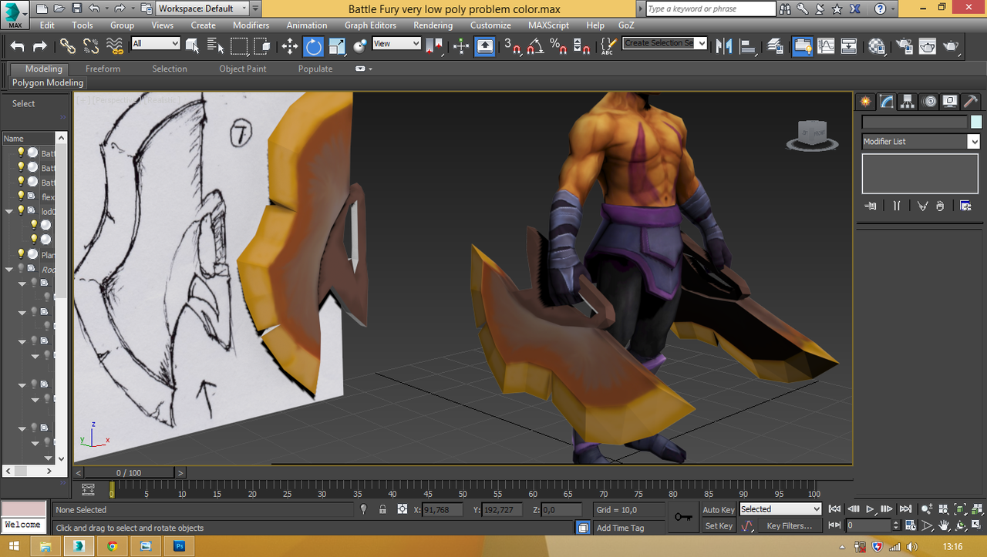The width and height of the screenshot is (987, 557).
Task: Click the ViewCube in the viewport
Action: tap(813, 134)
